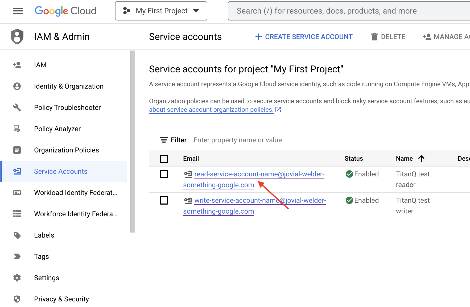This screenshot has height=307, width=470.
Task: Click the TitanQ test writer name cell
Action: [x=413, y=206]
